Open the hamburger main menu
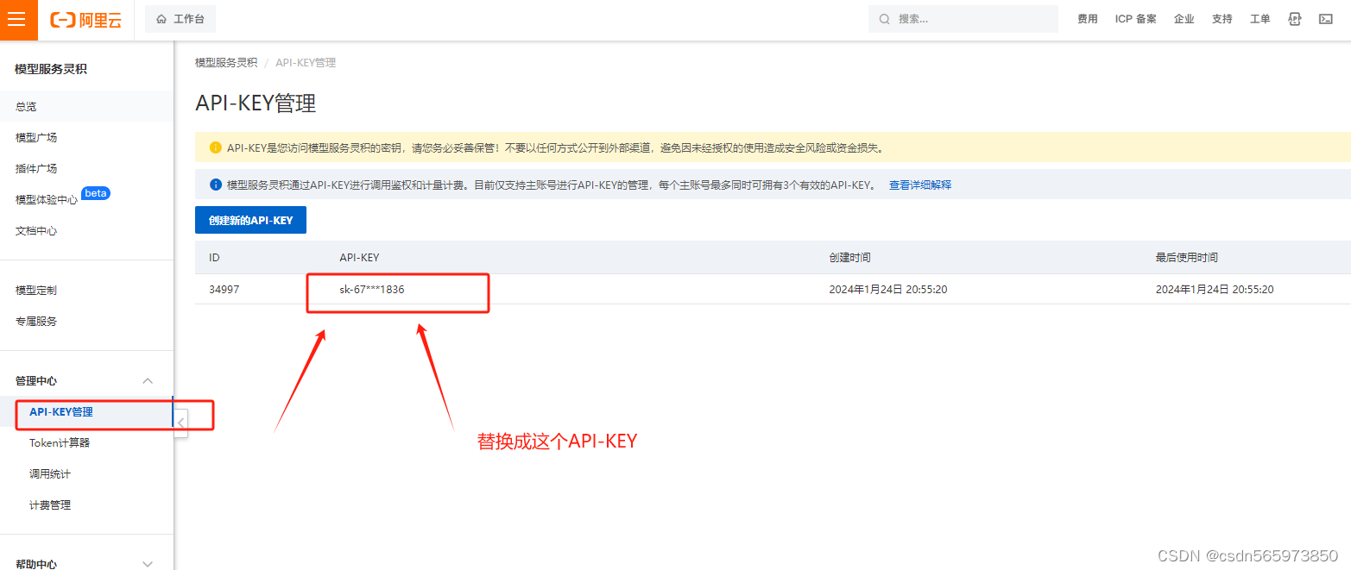This screenshot has width=1351, height=570. [18, 20]
